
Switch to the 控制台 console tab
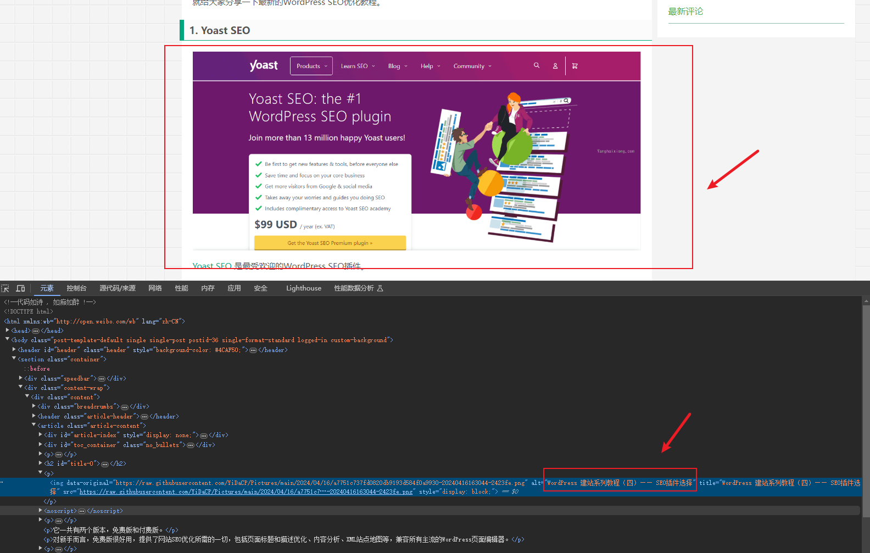[x=76, y=288]
